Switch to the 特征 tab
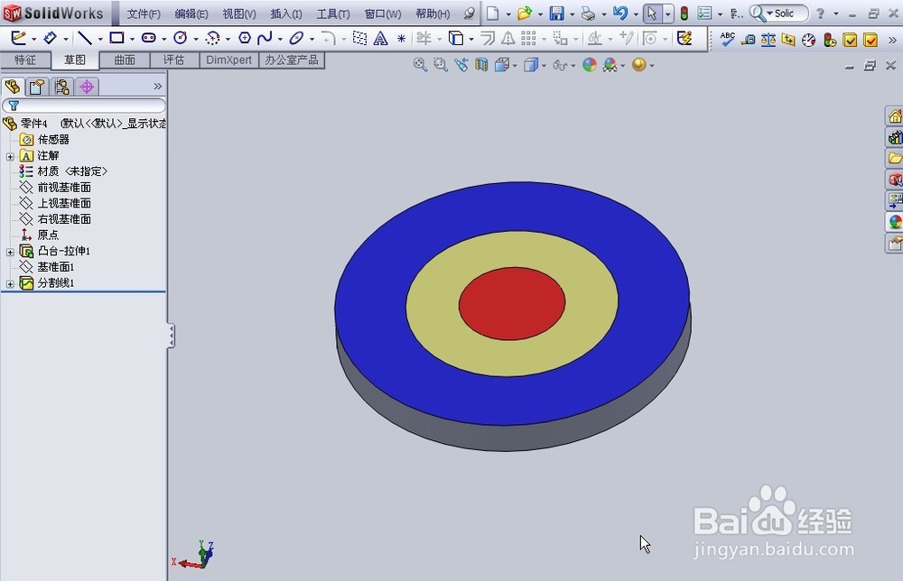 [x=24, y=60]
